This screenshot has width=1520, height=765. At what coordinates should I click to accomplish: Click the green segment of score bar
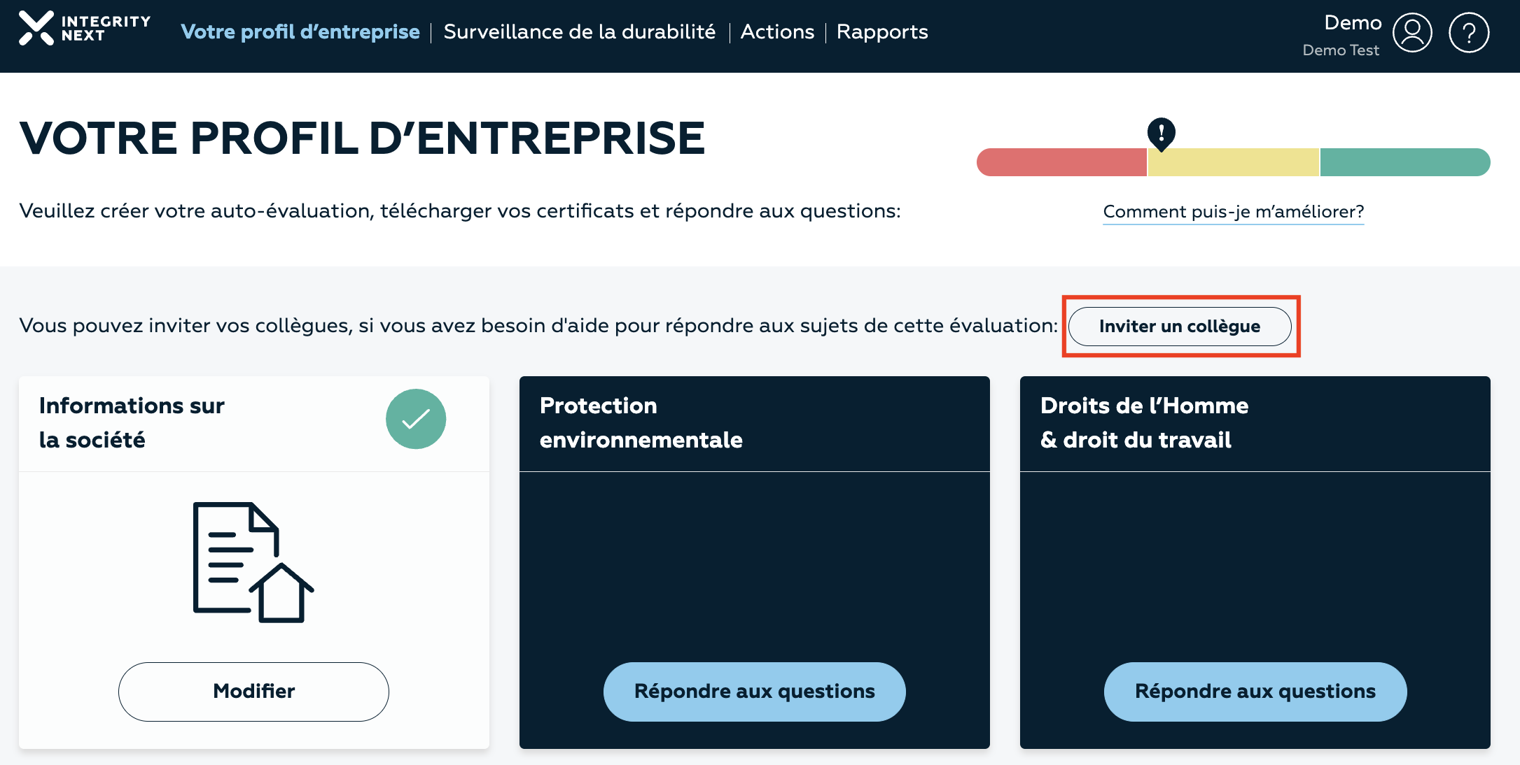click(x=1405, y=162)
